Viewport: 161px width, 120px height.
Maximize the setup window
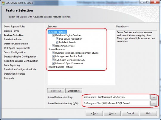(x=148, y=2)
